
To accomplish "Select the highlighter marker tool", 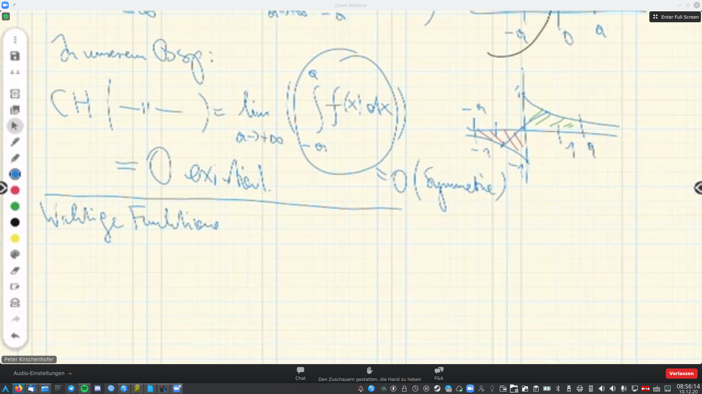I will click(15, 158).
